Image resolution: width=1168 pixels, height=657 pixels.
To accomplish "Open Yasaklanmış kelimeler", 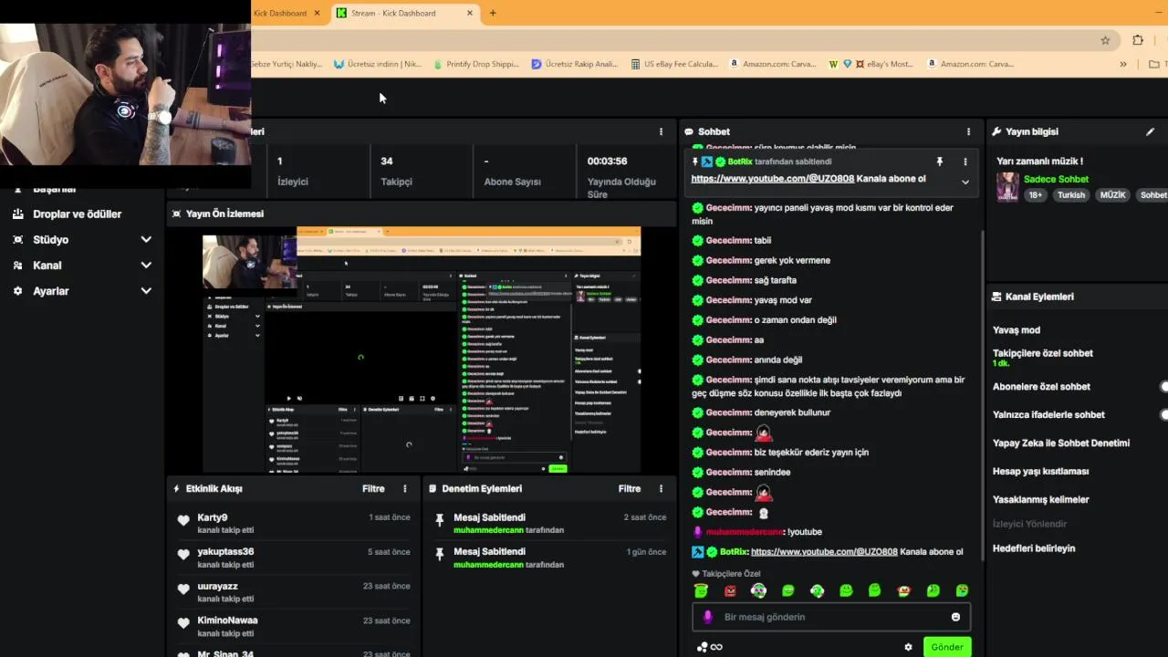I will 1041,499.
